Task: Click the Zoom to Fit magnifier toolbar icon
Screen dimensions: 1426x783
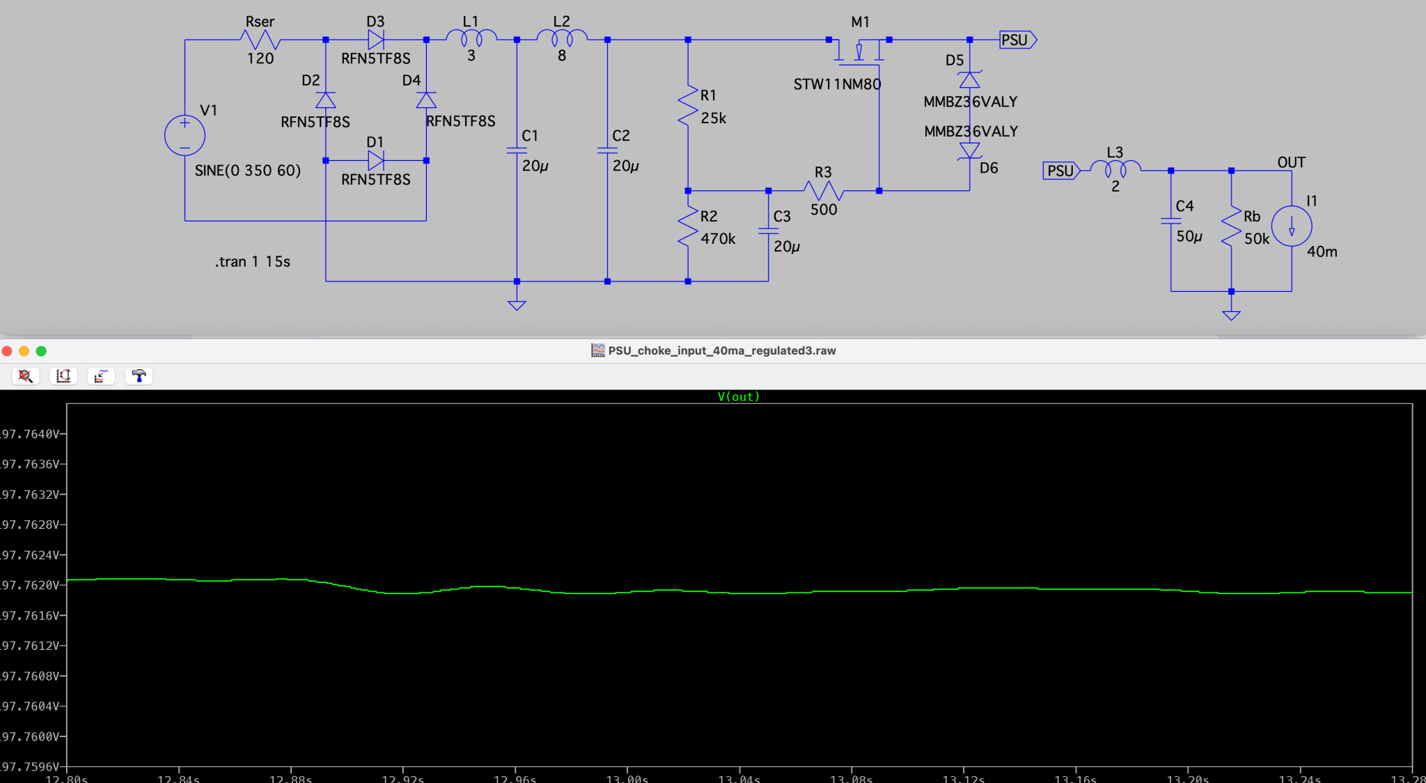Action: pos(26,376)
